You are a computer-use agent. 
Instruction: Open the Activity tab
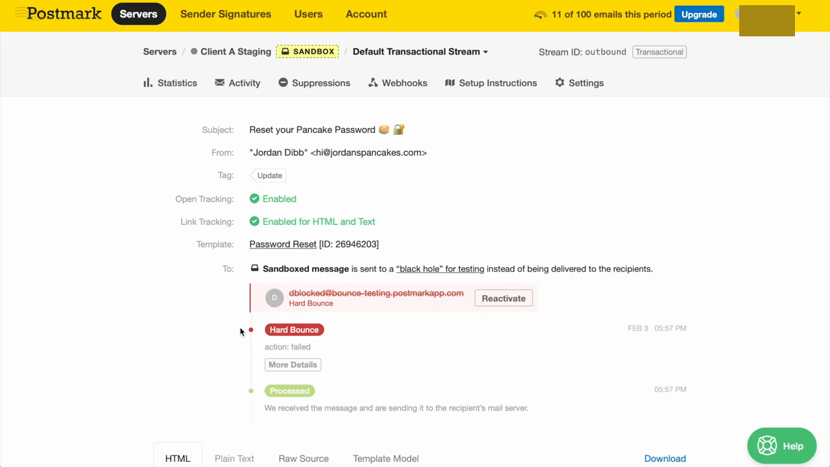[237, 83]
